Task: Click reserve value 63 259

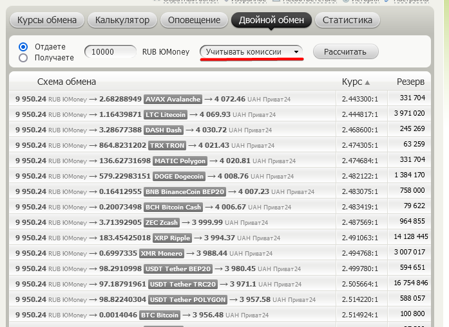Action: pos(414,144)
